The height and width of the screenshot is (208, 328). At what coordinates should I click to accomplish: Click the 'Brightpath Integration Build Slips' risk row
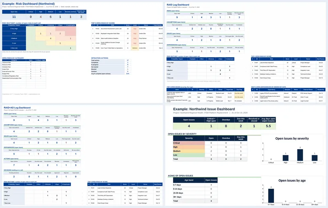(x=127, y=34)
